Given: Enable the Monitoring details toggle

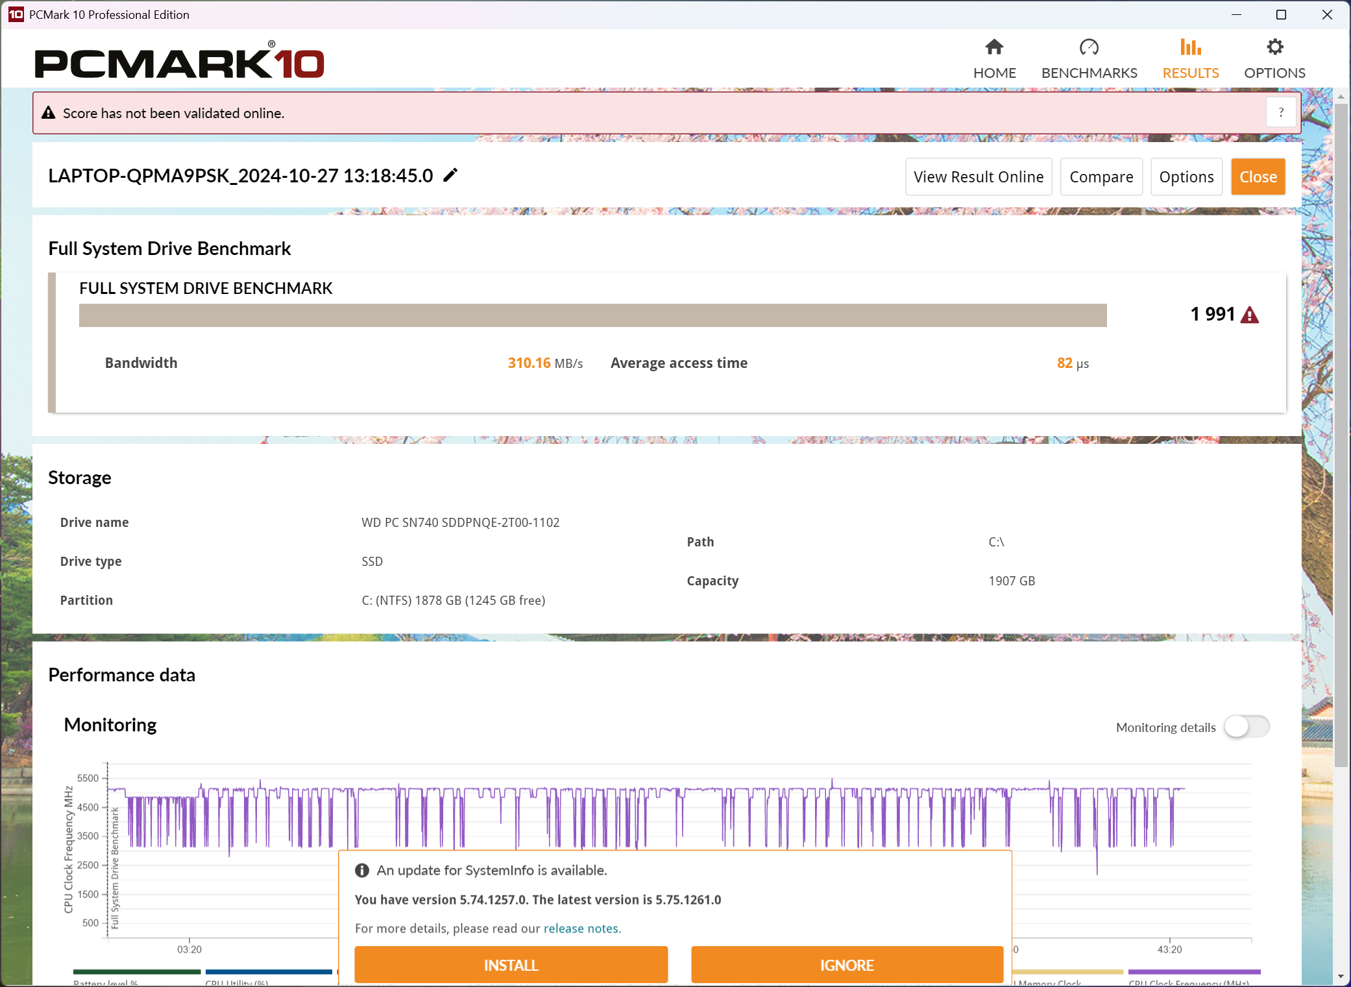Looking at the screenshot, I should [x=1246, y=727].
